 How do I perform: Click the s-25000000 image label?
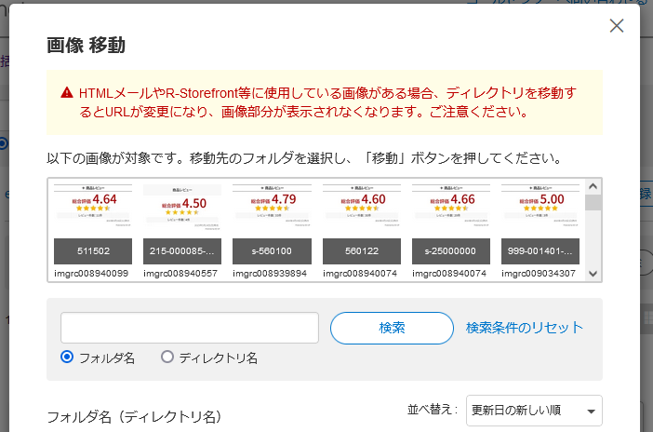click(x=449, y=251)
